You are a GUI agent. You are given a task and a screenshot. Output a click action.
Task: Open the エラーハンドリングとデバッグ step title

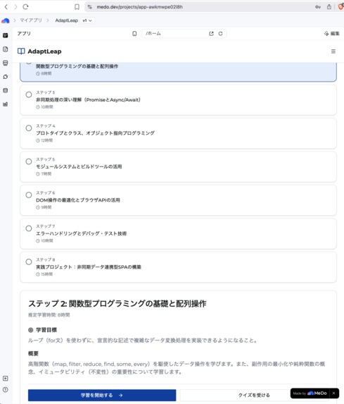(x=81, y=233)
